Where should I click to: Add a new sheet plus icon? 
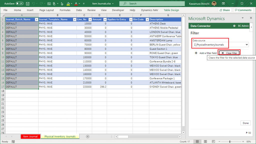(x=88, y=136)
